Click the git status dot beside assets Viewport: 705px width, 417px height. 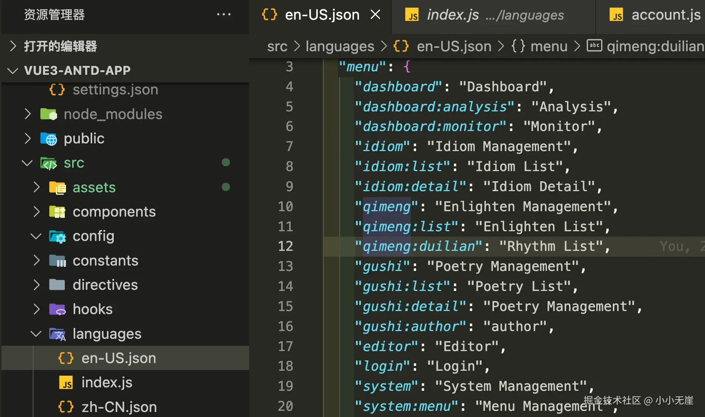click(226, 187)
